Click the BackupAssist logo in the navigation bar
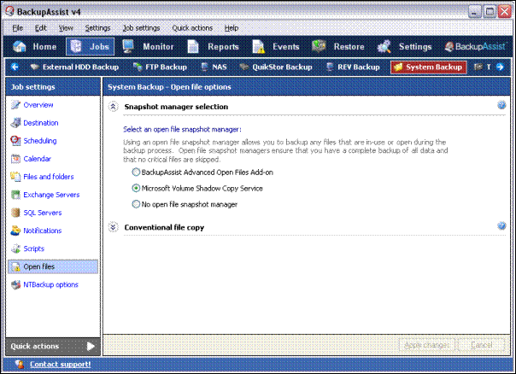Viewport: 516px width, 374px height. [x=475, y=46]
